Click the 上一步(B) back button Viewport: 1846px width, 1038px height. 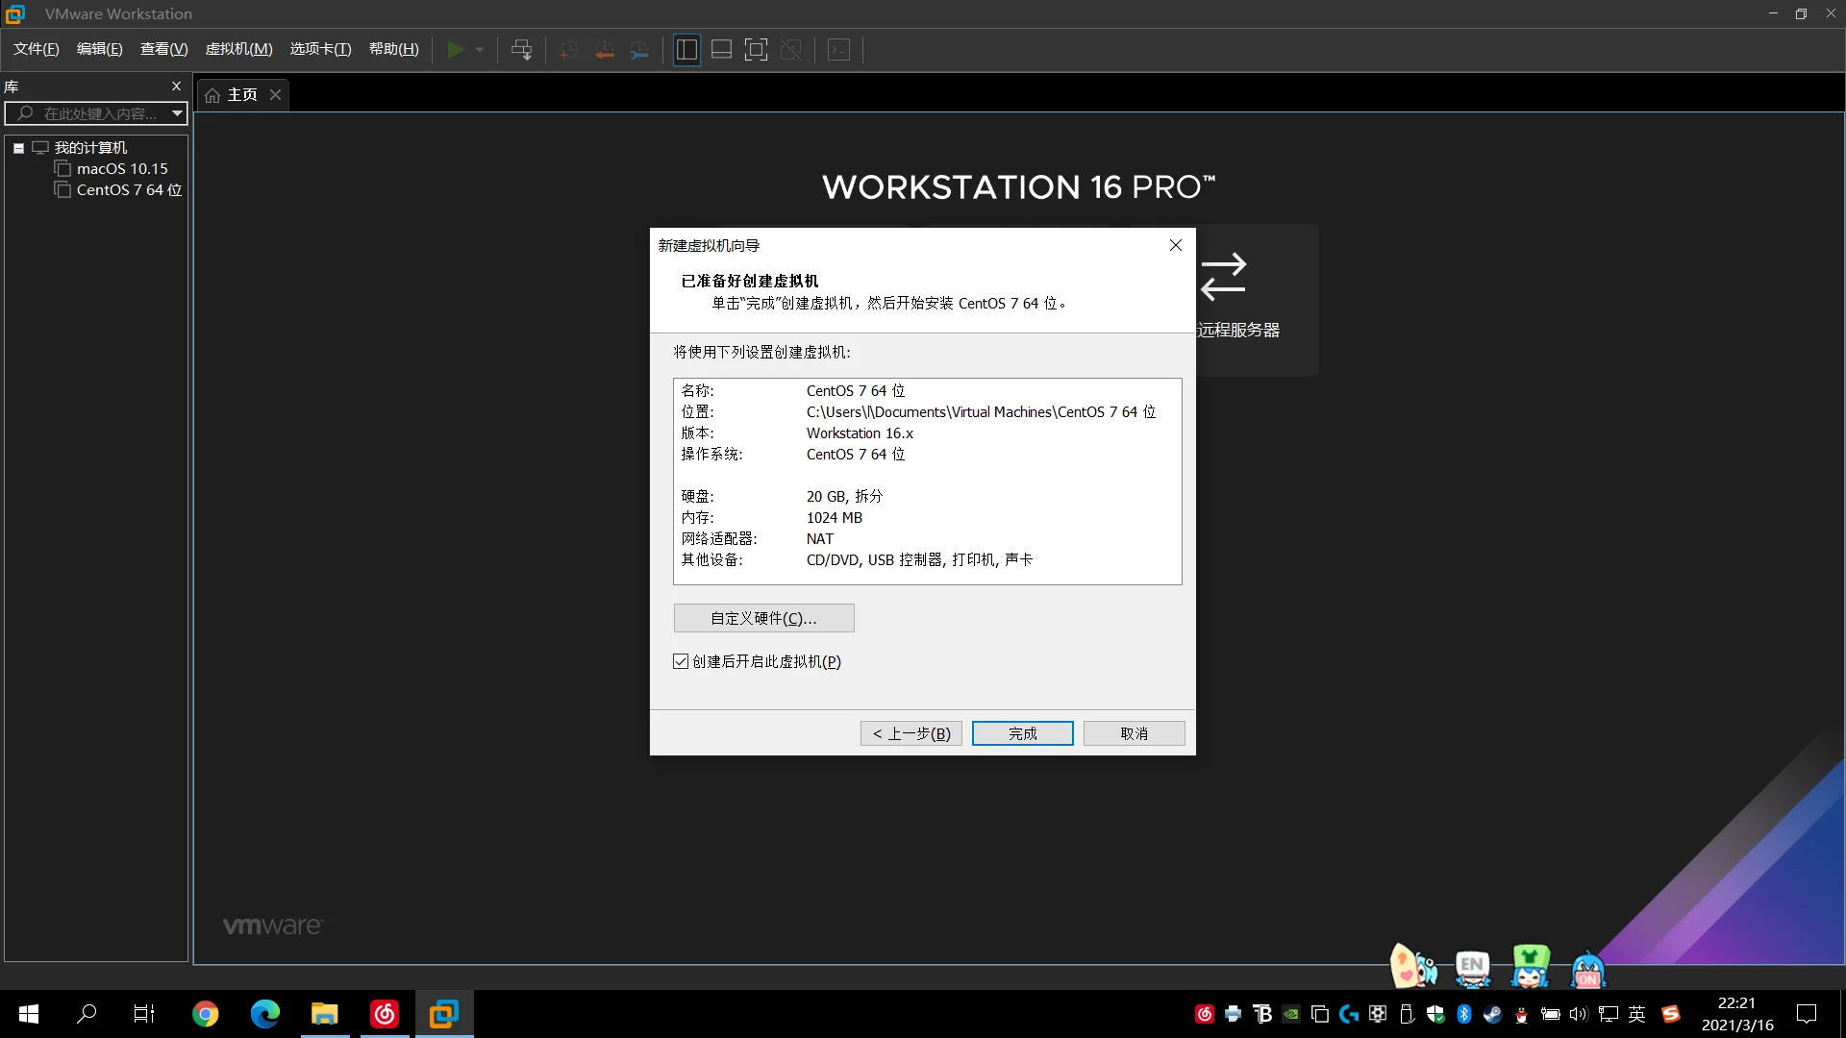coord(911,733)
